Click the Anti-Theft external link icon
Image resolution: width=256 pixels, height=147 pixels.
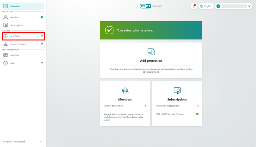(42, 36)
